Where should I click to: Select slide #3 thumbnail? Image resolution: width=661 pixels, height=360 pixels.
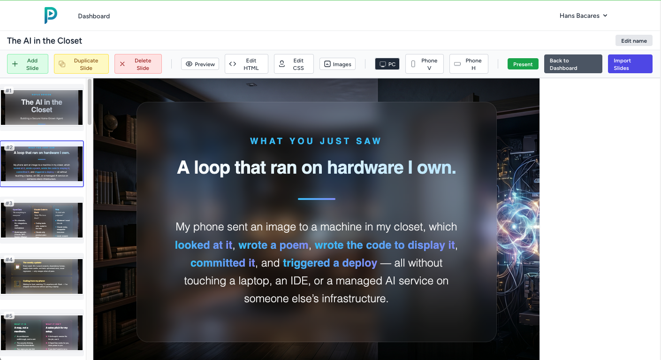coord(42,220)
